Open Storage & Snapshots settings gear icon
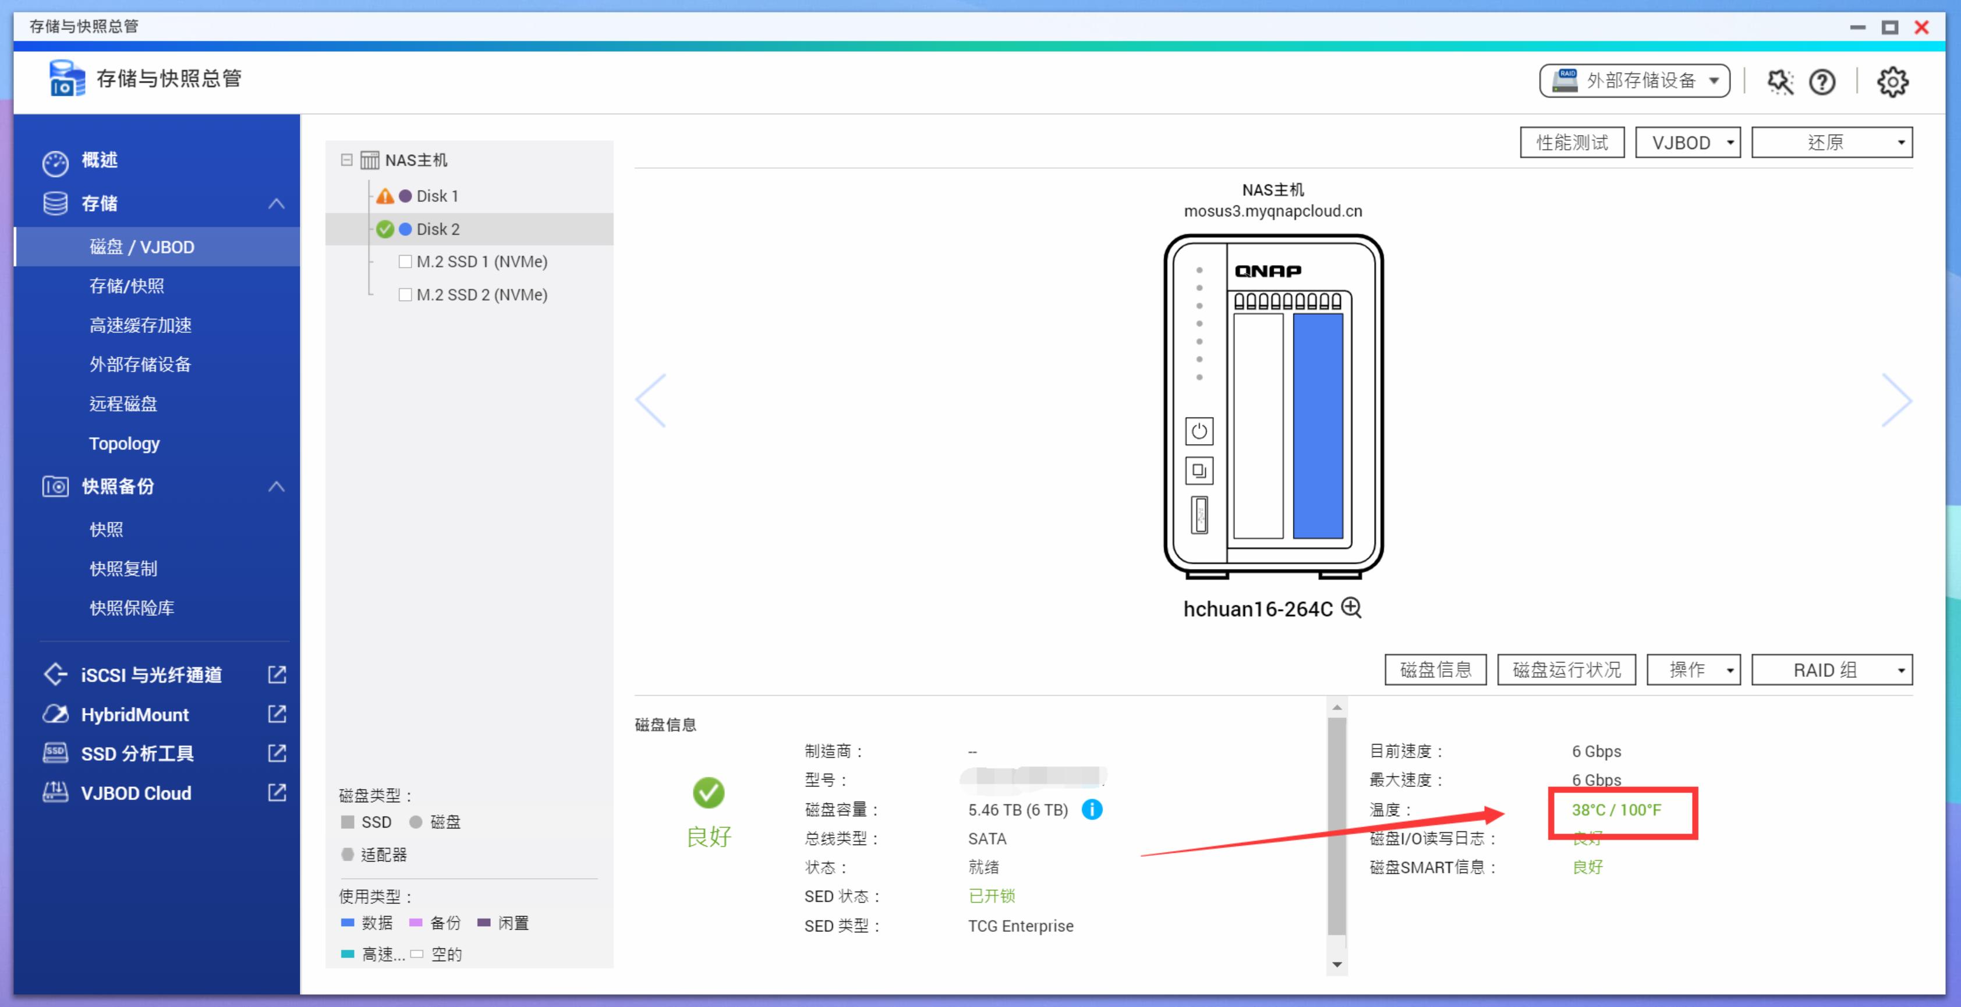This screenshot has width=1961, height=1007. (x=1892, y=81)
